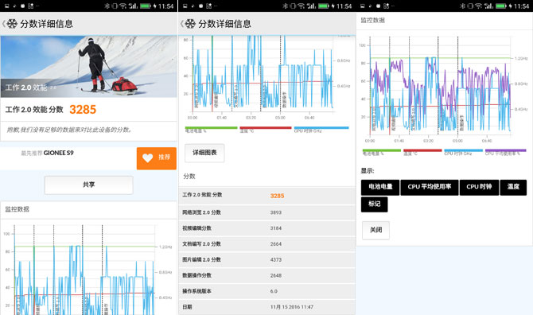
Task: Click 数据操作分数 row
Action: pyautogui.click(x=266, y=275)
